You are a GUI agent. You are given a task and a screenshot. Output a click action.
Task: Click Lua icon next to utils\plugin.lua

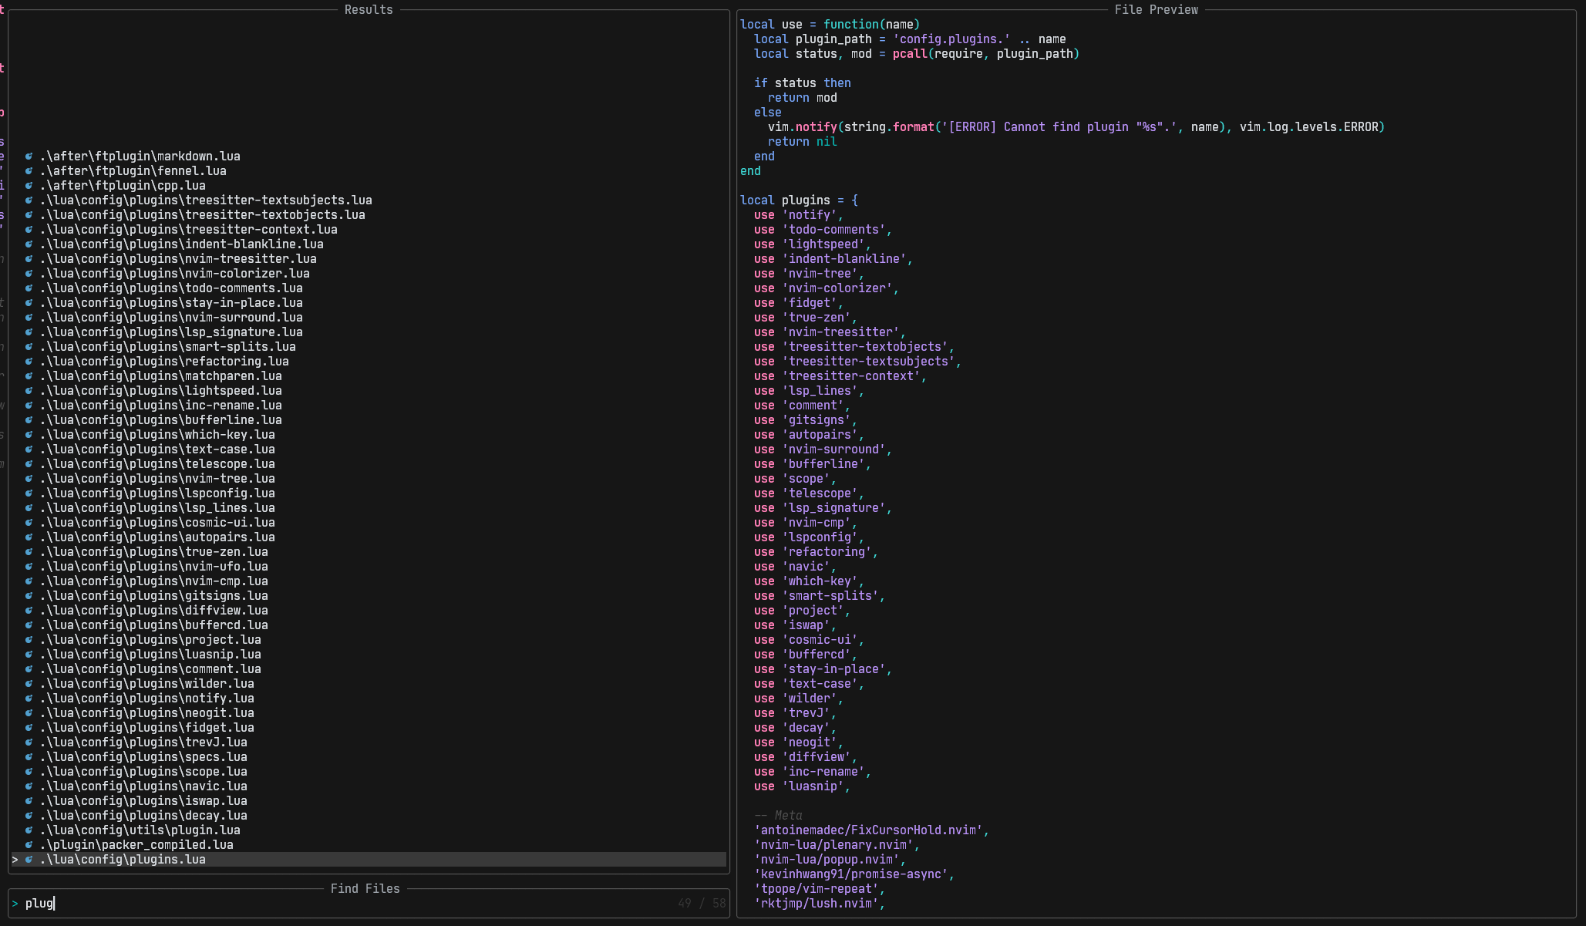(x=29, y=830)
